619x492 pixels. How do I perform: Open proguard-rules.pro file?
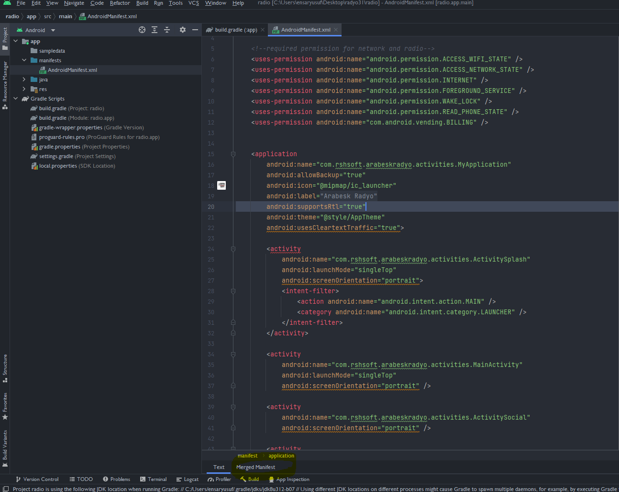tap(99, 137)
